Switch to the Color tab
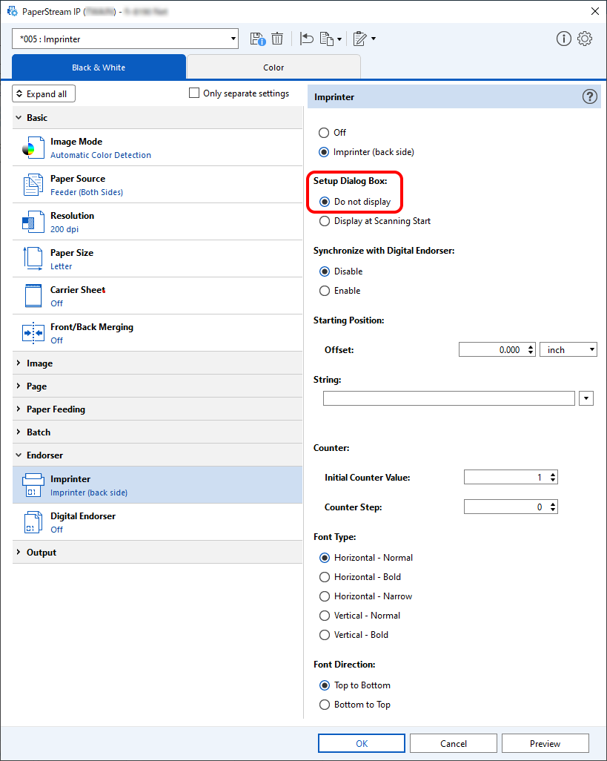This screenshot has width=607, height=761. [x=273, y=67]
